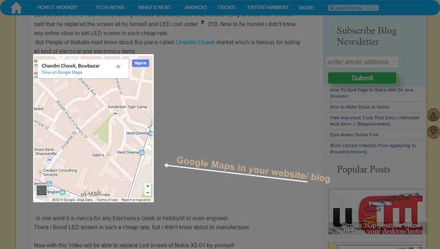
Task: Sign in to Google Maps
Action: tap(141, 63)
